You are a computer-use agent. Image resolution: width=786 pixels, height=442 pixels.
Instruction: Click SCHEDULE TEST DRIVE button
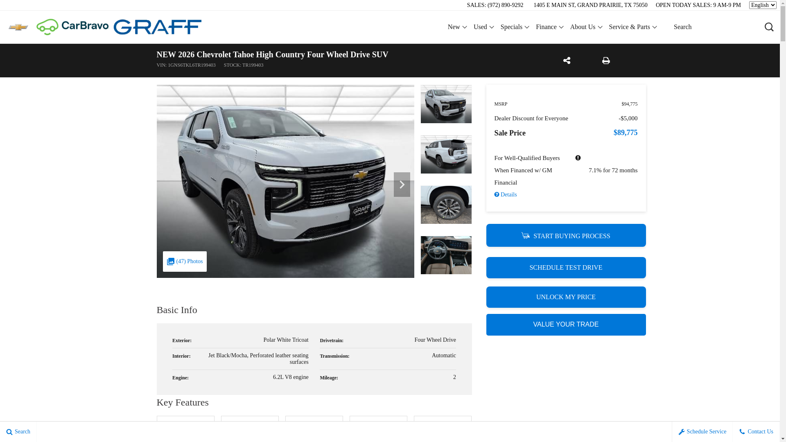566,268
